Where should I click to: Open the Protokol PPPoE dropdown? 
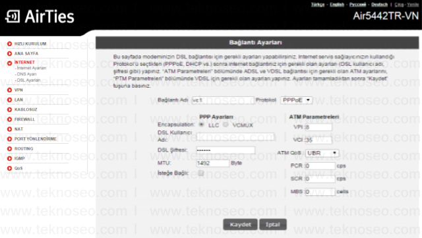coord(296,100)
